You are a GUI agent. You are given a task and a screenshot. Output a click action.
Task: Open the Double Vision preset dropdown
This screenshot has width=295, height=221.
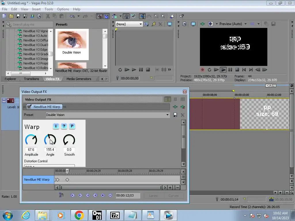pyautogui.click(x=108, y=115)
